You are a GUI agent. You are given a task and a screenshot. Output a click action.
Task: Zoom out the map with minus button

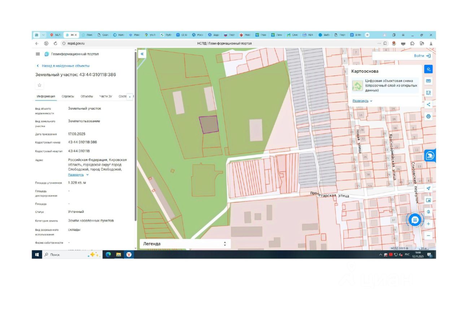click(428, 236)
